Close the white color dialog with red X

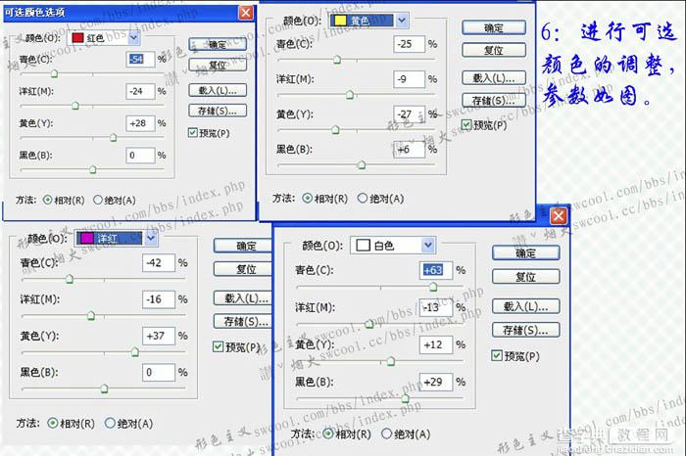(559, 215)
